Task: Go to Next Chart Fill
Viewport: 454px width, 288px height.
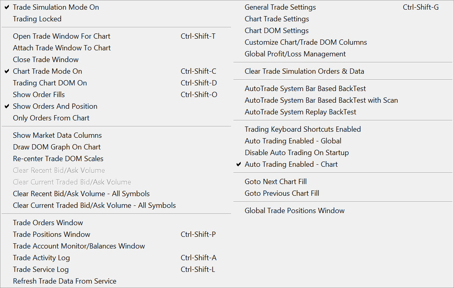Action: coord(275,182)
